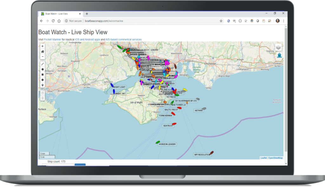Open the OpenStreetMap attribution link
Screen dimensions: 325x187
[275, 157]
